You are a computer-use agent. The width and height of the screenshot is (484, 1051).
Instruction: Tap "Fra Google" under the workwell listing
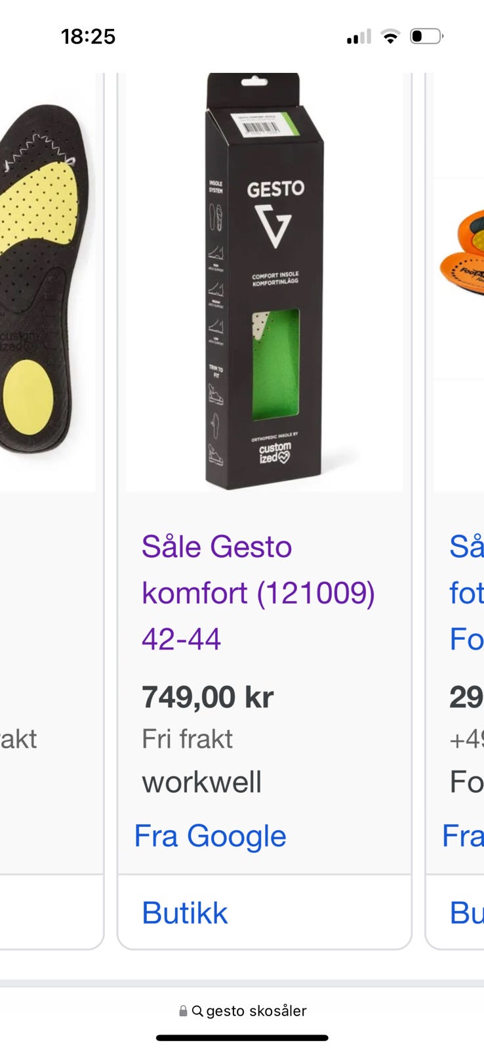pyautogui.click(x=210, y=836)
